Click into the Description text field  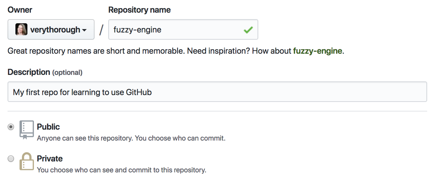tap(217, 92)
